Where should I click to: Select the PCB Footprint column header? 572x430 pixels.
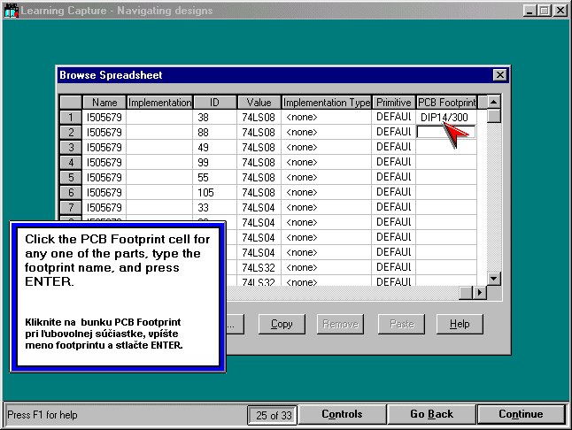click(x=446, y=103)
